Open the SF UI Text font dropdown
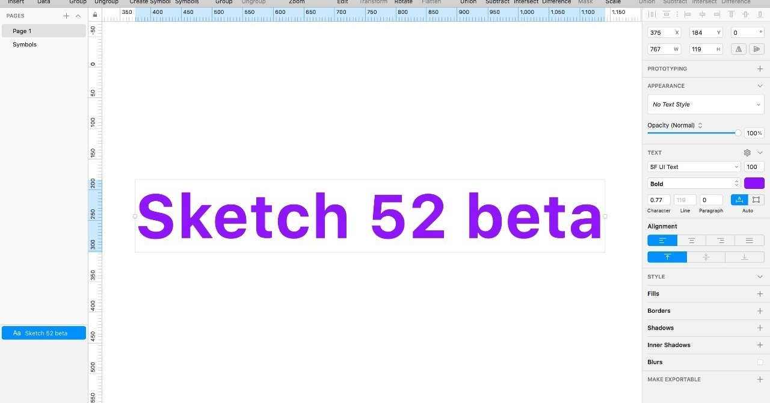770x403 pixels. tap(694, 167)
